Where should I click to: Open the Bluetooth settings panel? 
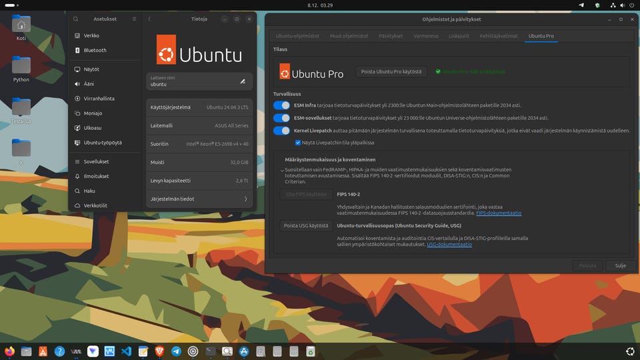click(x=95, y=50)
